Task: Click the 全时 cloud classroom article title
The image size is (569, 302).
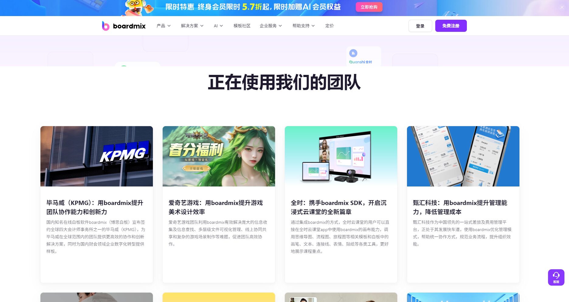Action: [339, 207]
